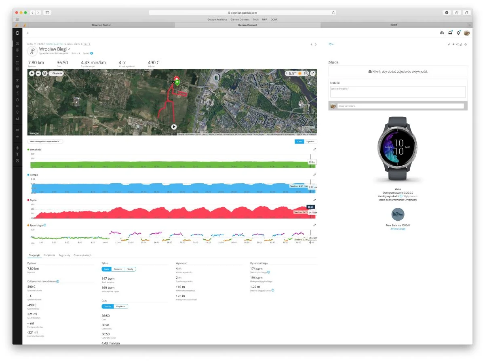Screen dimensions: 485x361
Task: Expand the Tętno chart
Action: pos(314,200)
